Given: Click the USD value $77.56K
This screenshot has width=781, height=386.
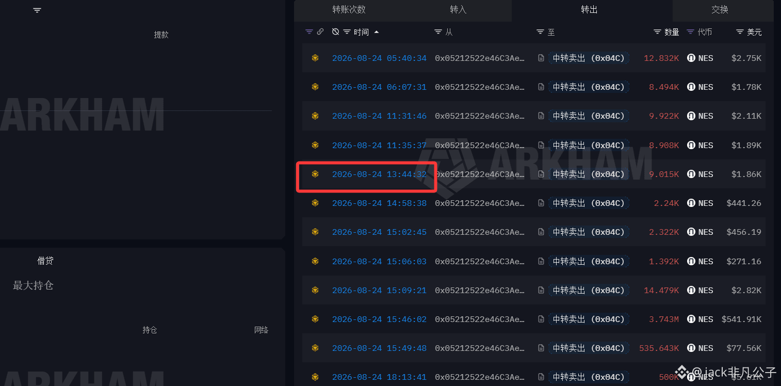Looking at the screenshot, I should (744, 348).
